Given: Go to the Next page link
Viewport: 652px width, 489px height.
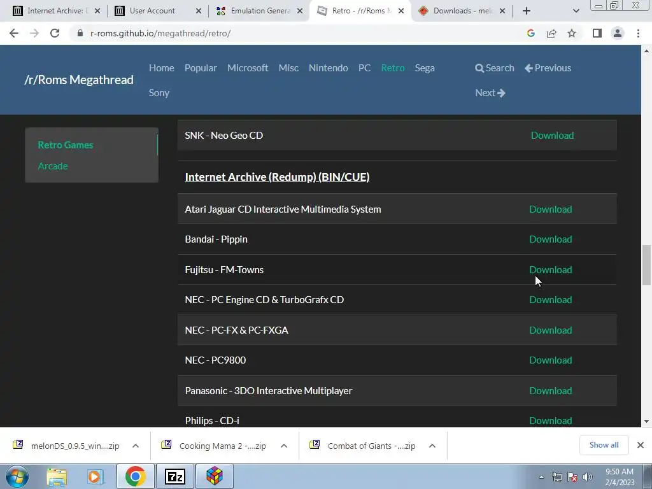Looking at the screenshot, I should click(490, 93).
